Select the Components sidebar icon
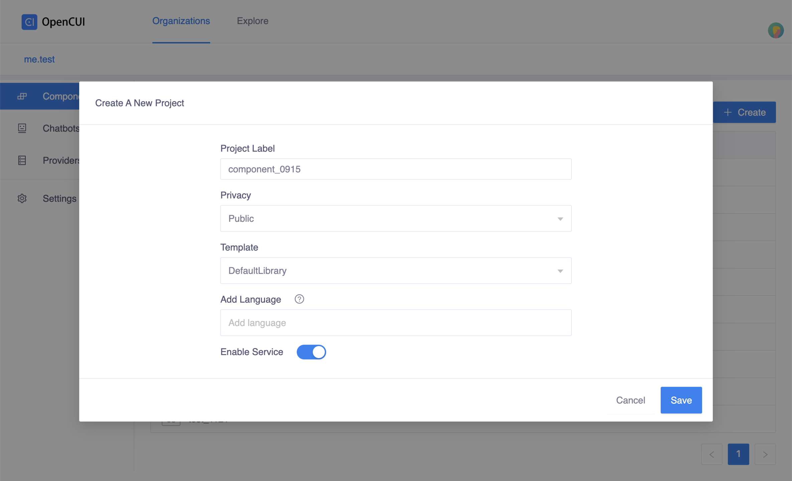 (22, 96)
